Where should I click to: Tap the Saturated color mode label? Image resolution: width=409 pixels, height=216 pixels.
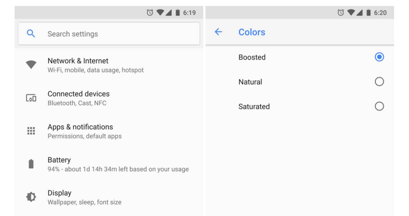point(254,106)
